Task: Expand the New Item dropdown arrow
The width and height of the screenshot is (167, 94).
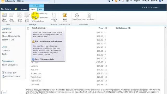Action: [6, 21]
